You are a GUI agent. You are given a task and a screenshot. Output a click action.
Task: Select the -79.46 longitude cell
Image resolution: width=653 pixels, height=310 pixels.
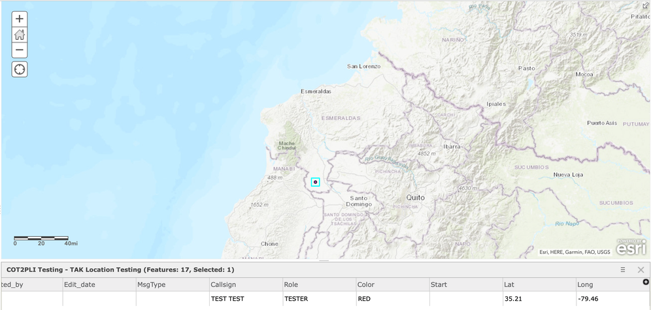pyautogui.click(x=612, y=298)
